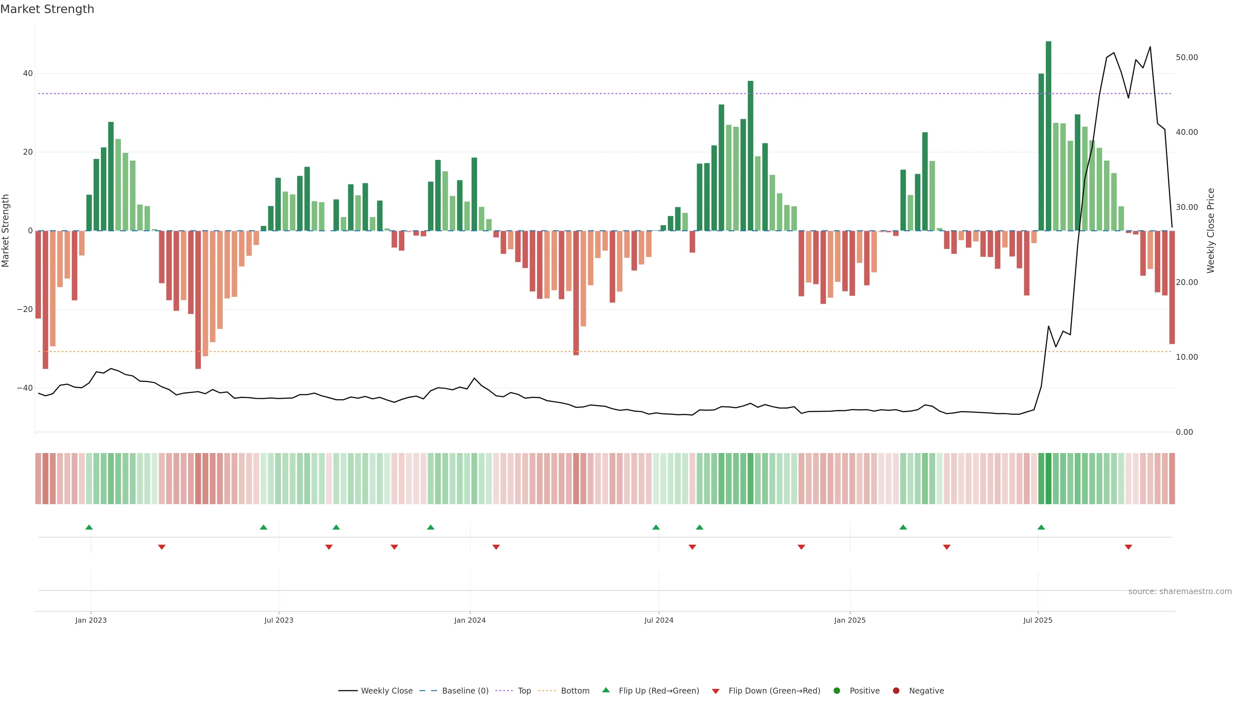
Task: Toggle the Negative legend entry
Action: 926,691
